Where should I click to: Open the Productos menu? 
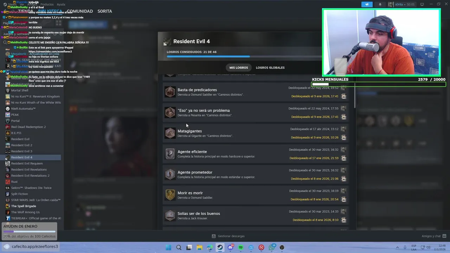(x=47, y=4)
